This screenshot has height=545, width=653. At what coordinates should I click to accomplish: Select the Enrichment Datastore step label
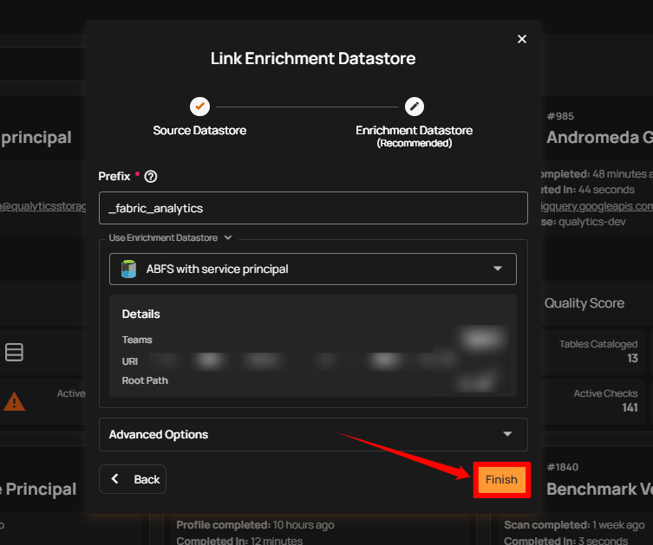point(414,131)
